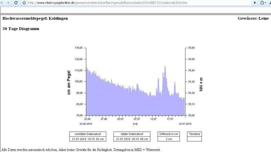Click the end date '22.07.2010' under the chart
Image resolution: width=271 pixels, height=152 pixels.
(185, 124)
